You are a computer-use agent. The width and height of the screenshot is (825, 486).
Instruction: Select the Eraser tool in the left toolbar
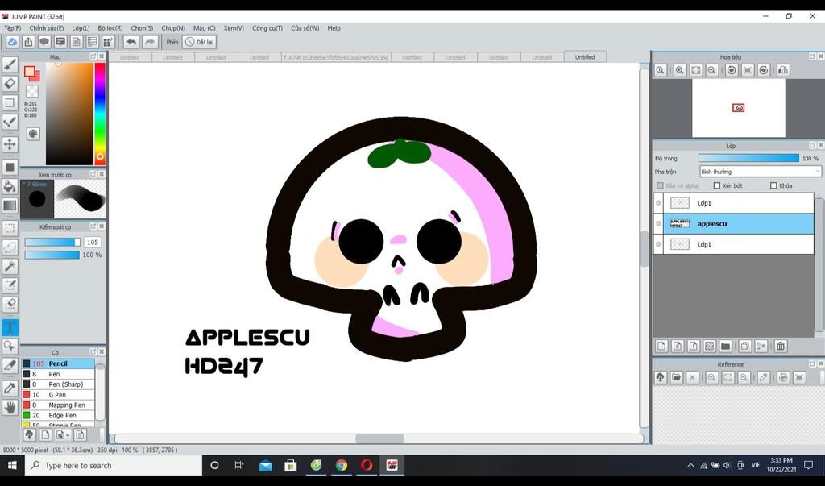coord(10,83)
